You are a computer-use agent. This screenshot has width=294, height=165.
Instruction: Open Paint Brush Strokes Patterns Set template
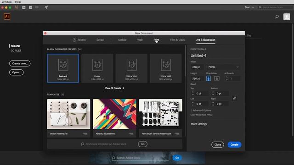pyautogui.click(x=160, y=118)
